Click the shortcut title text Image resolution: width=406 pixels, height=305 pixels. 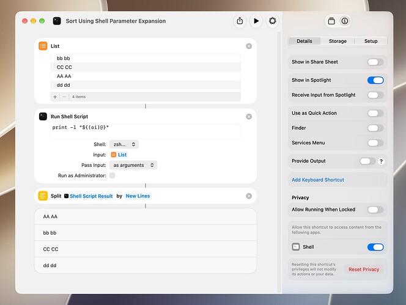point(116,21)
